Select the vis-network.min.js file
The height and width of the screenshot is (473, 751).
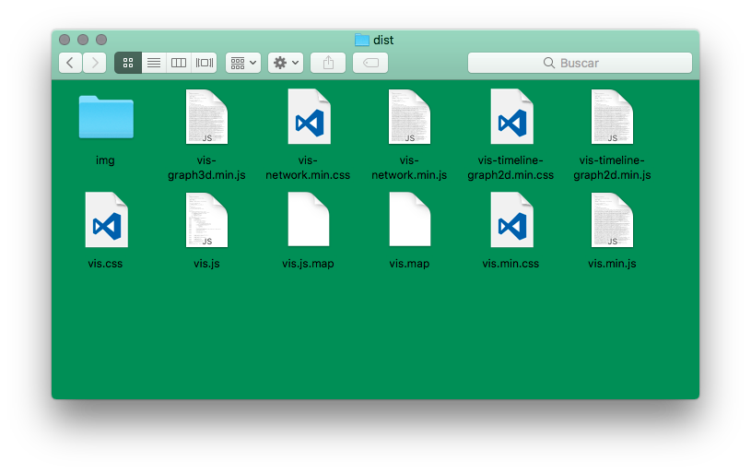click(409, 117)
